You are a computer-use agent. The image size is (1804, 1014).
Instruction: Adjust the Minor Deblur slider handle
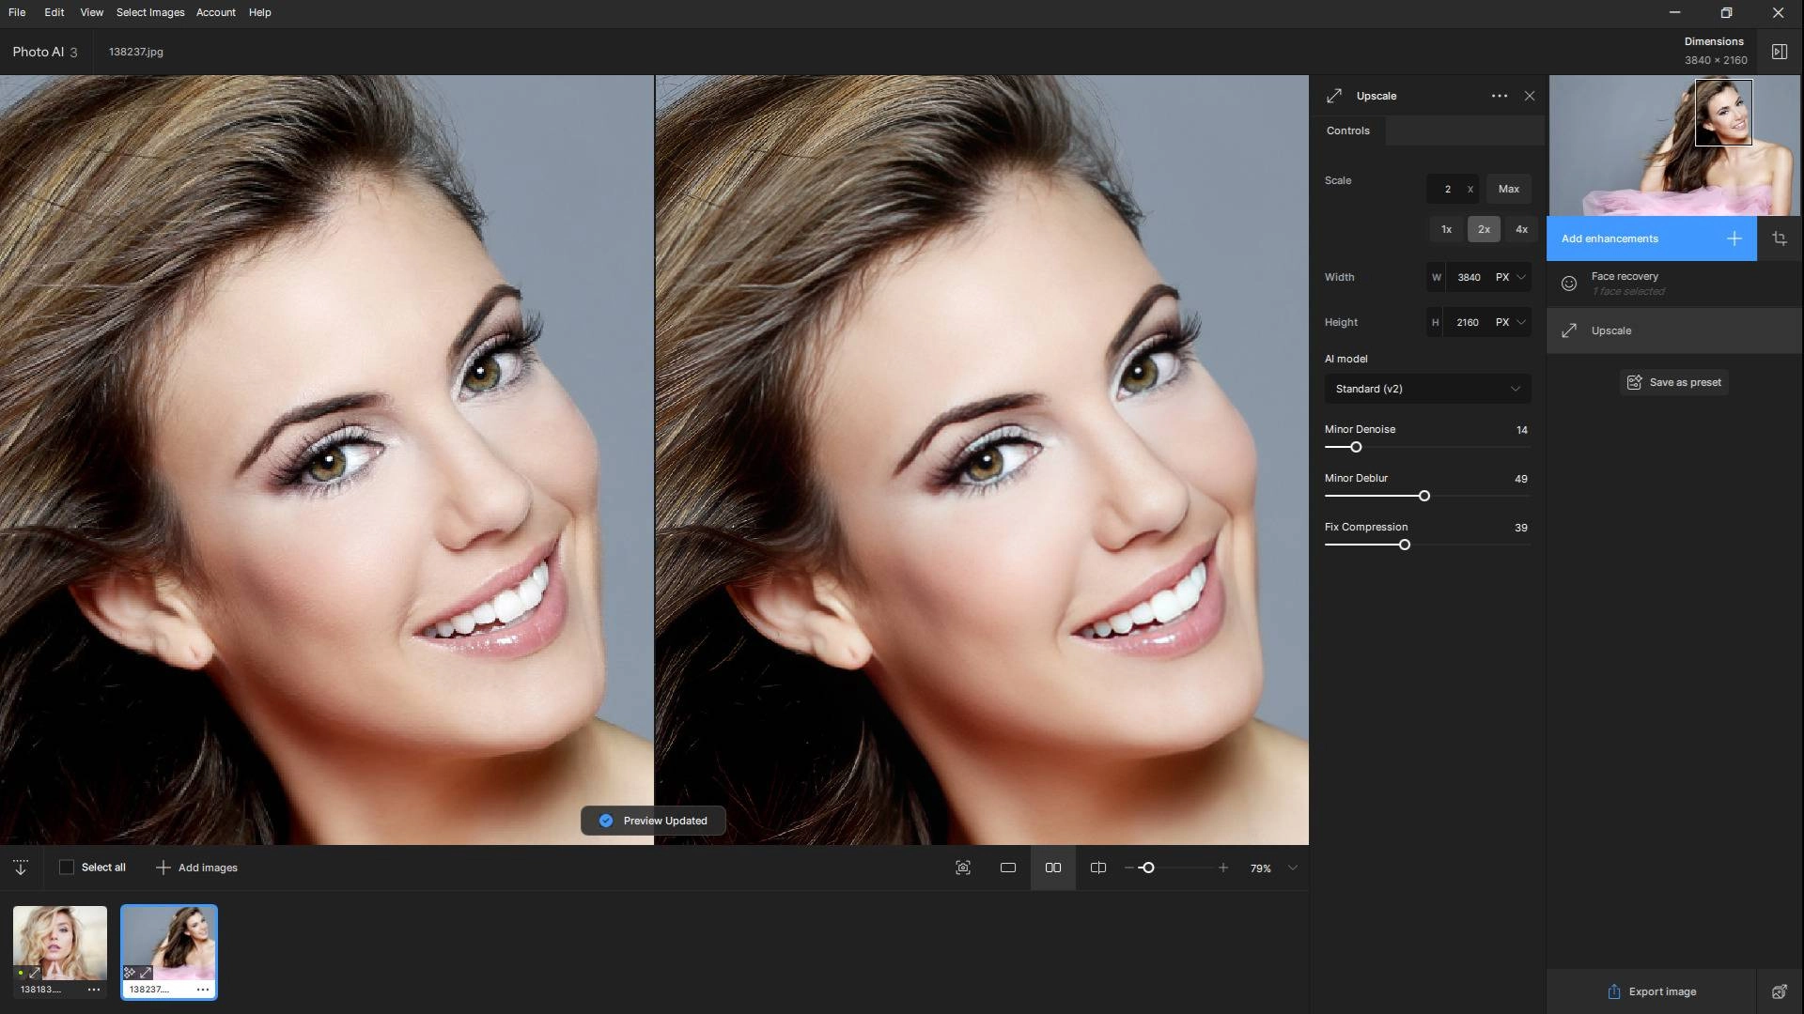(x=1424, y=496)
